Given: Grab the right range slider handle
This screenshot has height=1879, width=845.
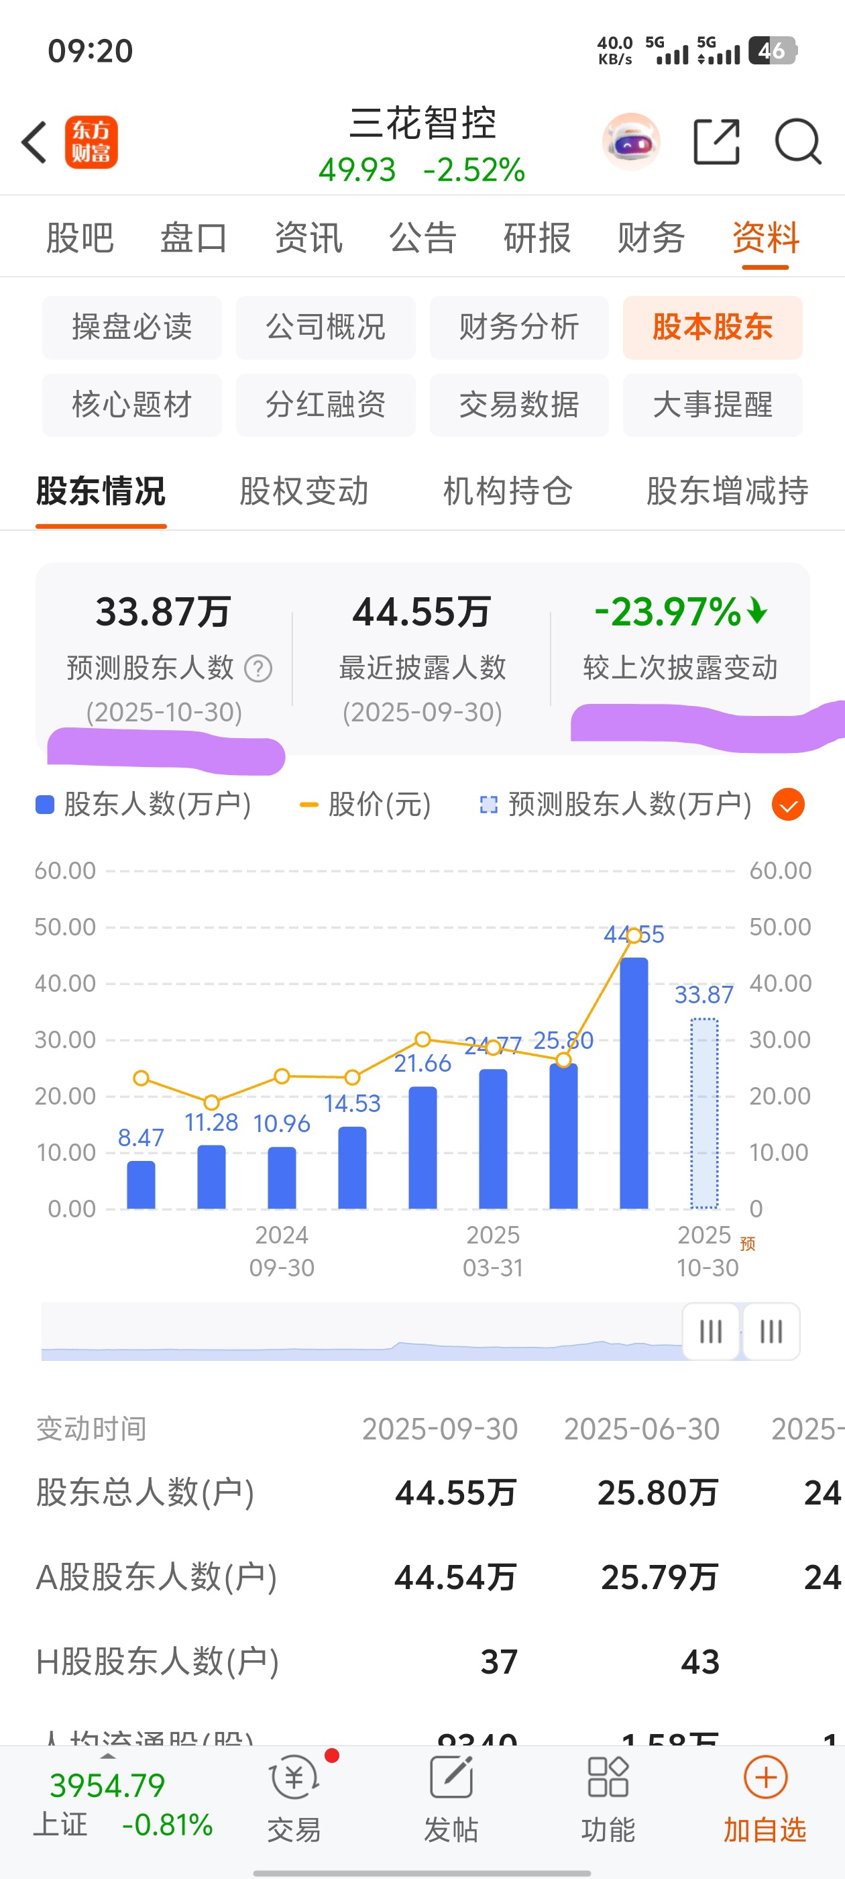Looking at the screenshot, I should click(771, 1331).
